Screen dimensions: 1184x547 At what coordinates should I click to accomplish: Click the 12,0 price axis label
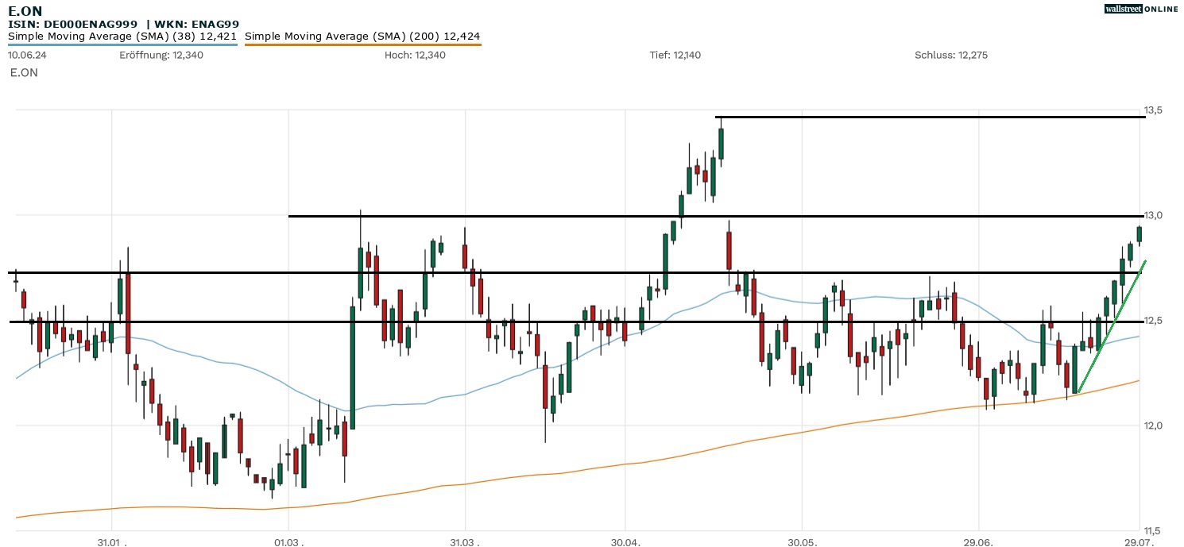[1153, 426]
